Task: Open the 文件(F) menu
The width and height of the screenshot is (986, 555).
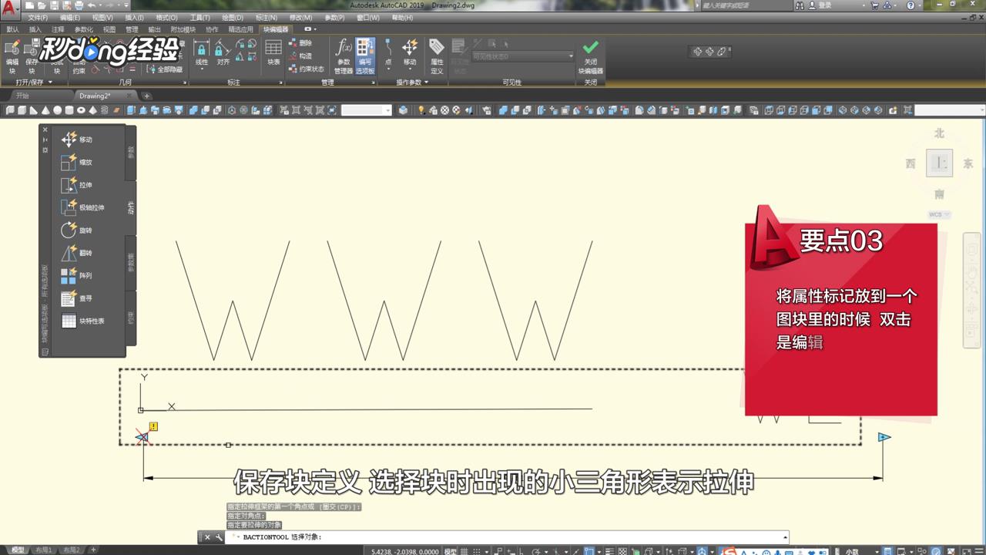Action: pos(38,18)
